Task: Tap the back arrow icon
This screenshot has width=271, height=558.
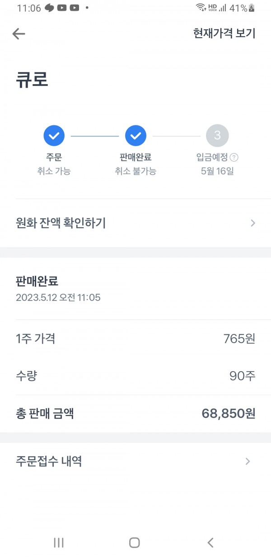Action: pos(19,33)
